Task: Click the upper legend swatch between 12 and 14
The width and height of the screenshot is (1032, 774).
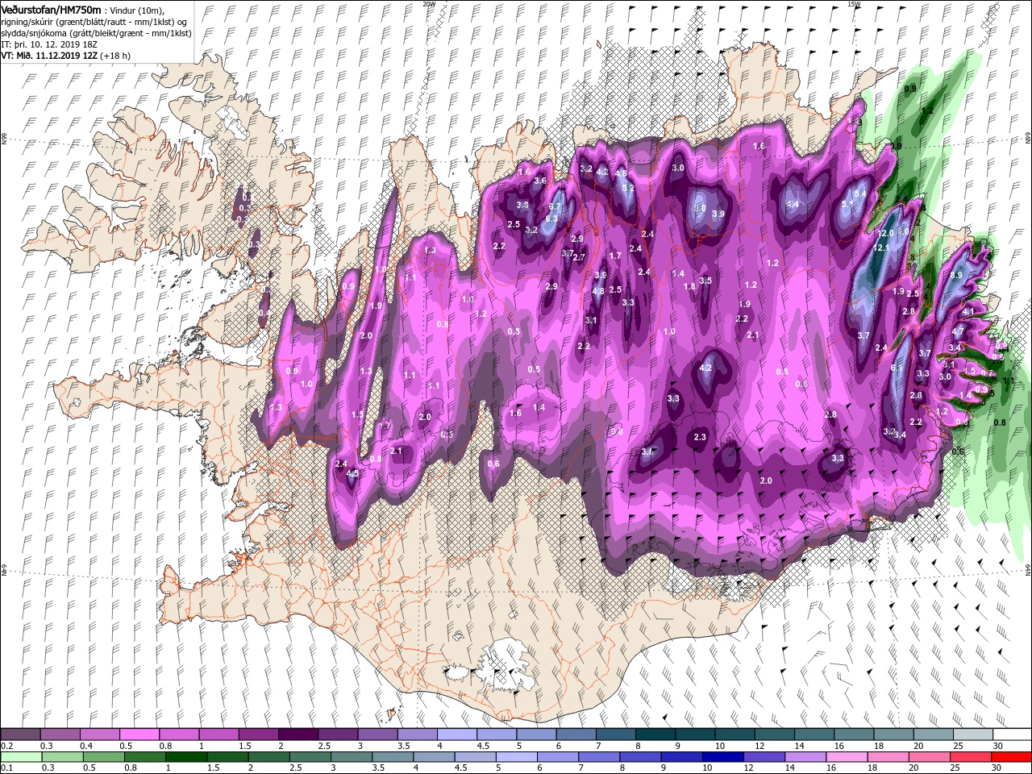Action: click(774, 734)
